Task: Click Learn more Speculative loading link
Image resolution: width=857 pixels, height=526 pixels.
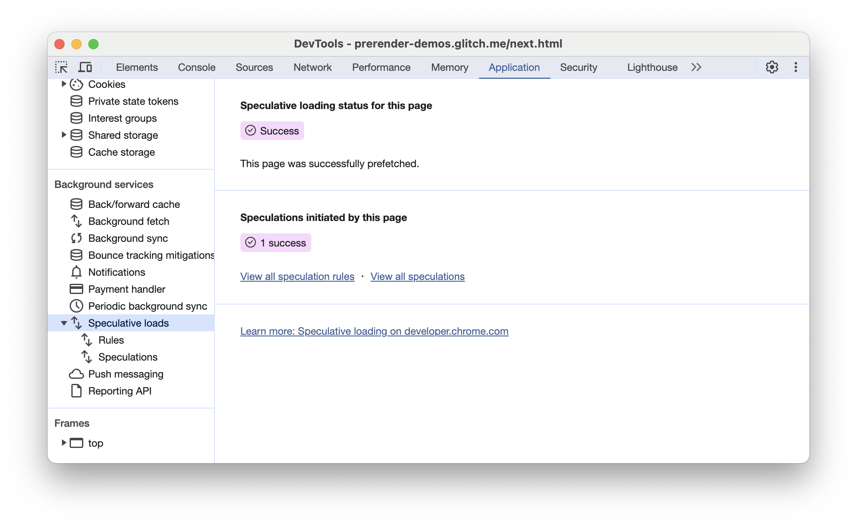Action: point(374,330)
